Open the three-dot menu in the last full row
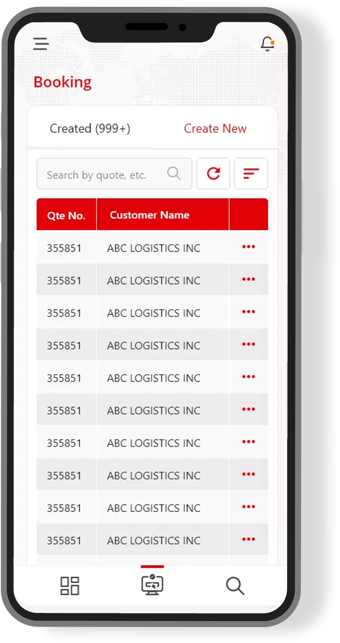The image size is (340, 643). pos(249,540)
